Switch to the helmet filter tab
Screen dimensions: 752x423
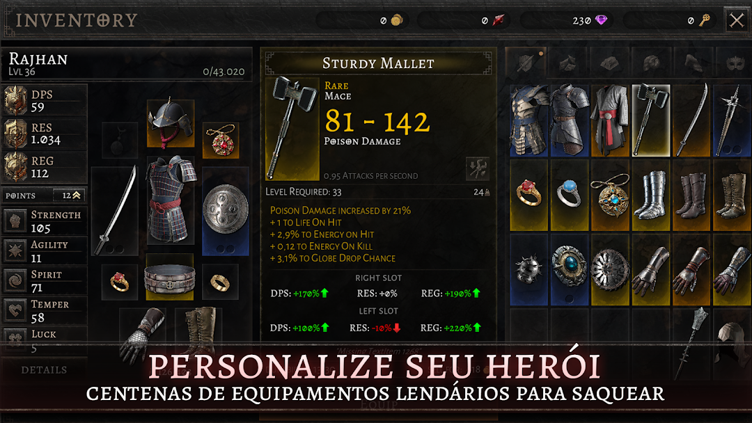pyautogui.click(x=652, y=63)
